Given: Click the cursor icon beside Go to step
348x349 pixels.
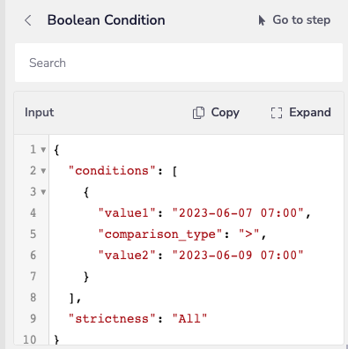Looking at the screenshot, I should tap(262, 20).
